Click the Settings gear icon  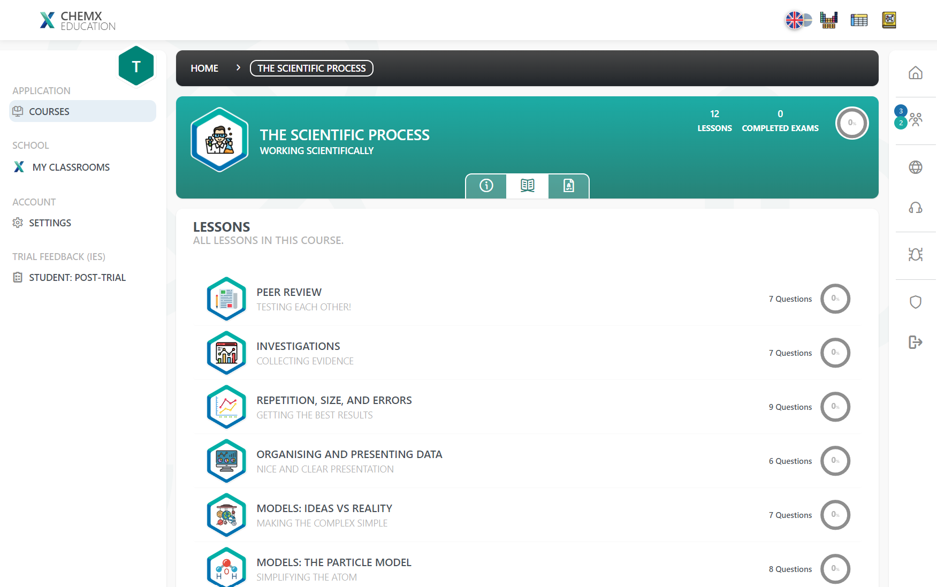pyautogui.click(x=18, y=223)
